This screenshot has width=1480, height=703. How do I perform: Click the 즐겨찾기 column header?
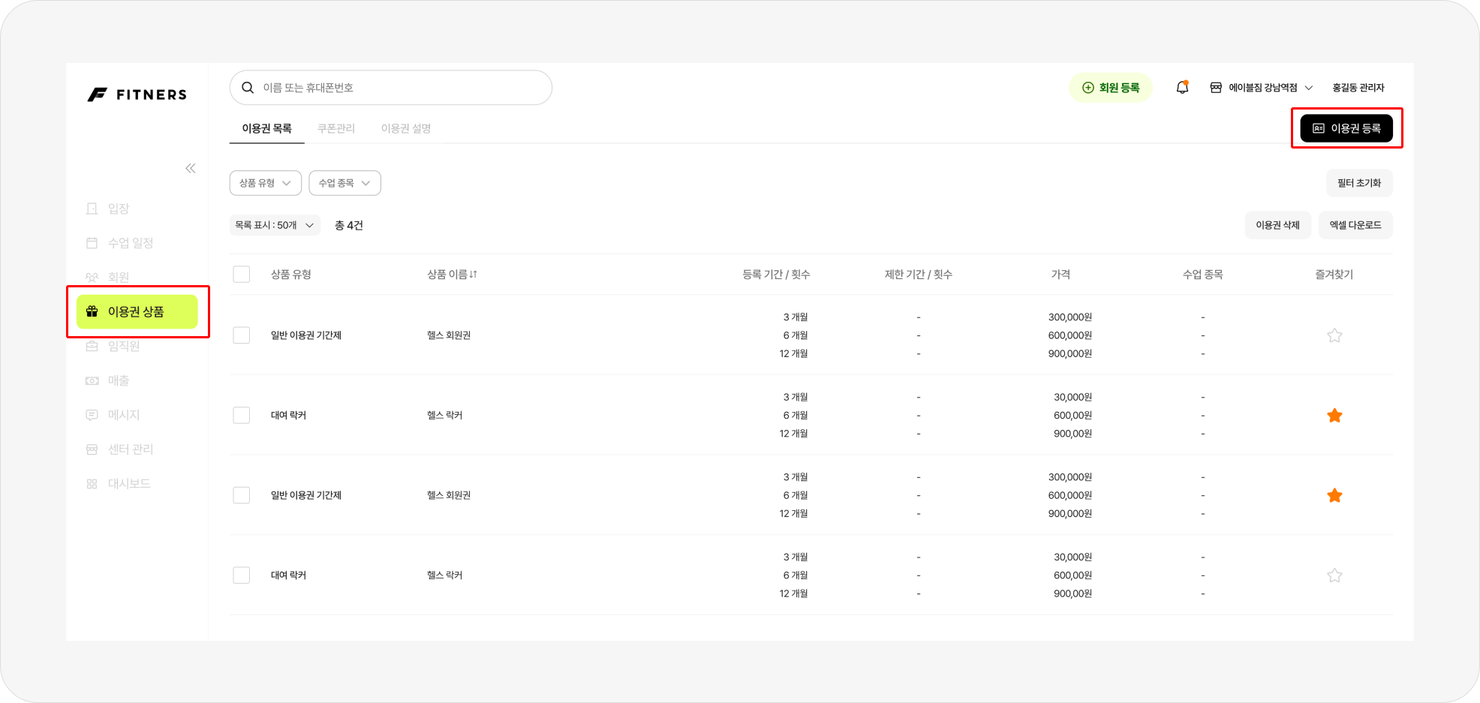coord(1334,275)
